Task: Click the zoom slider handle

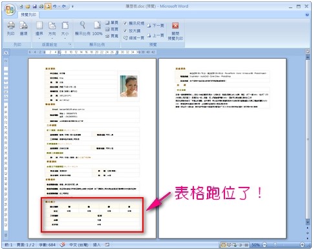Action: pos(275,244)
